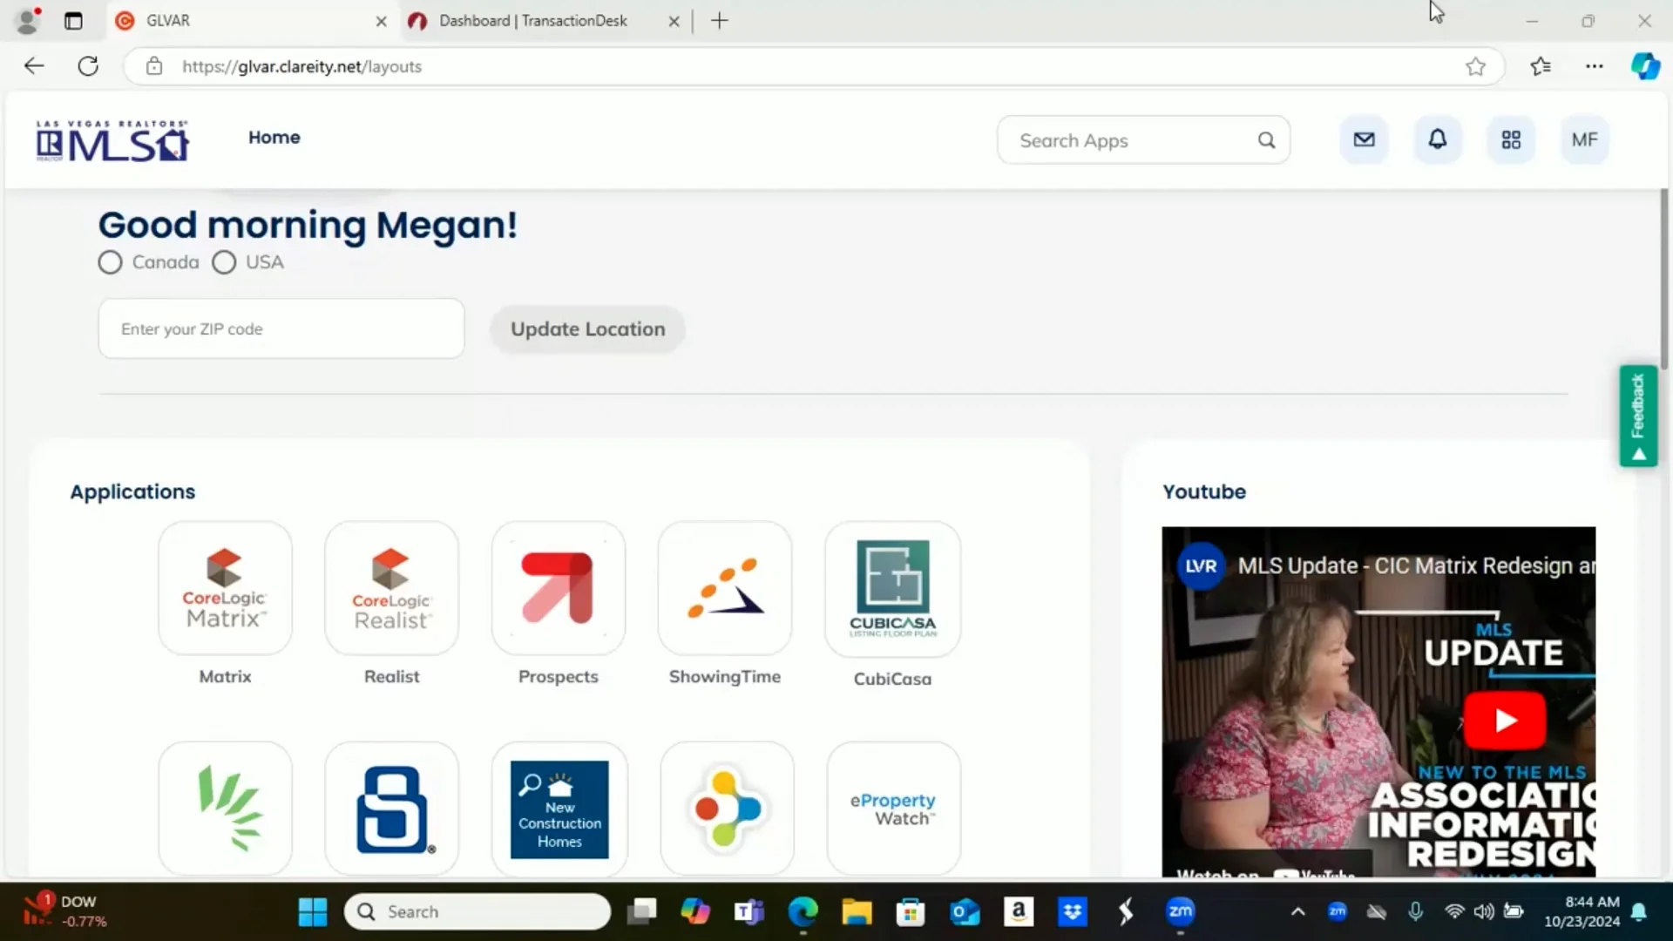Image resolution: width=1673 pixels, height=941 pixels.
Task: Select the USA radio button
Action: (x=224, y=262)
